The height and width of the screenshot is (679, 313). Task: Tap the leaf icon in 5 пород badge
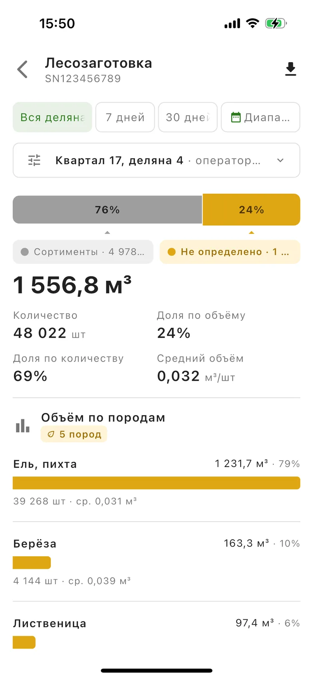point(51,434)
